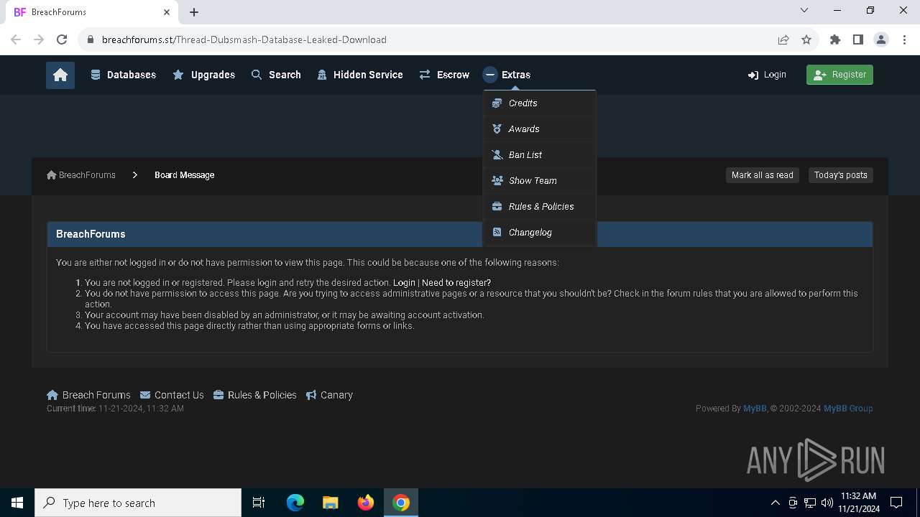Open the Chrome three-dot menu
This screenshot has width=920, height=517.
(903, 39)
